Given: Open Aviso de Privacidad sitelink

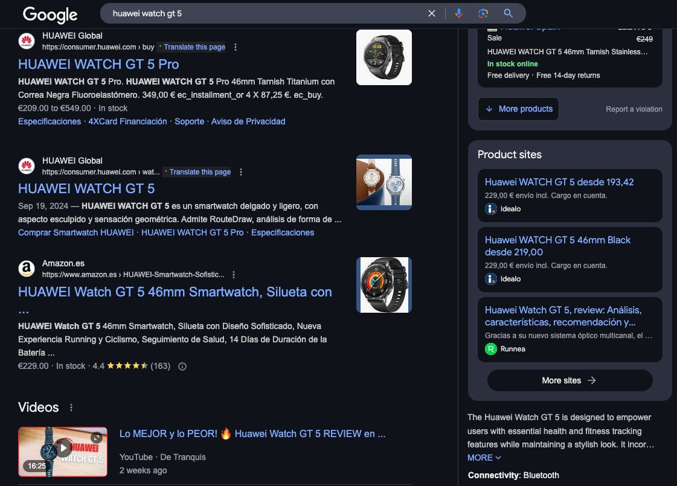Looking at the screenshot, I should (248, 122).
